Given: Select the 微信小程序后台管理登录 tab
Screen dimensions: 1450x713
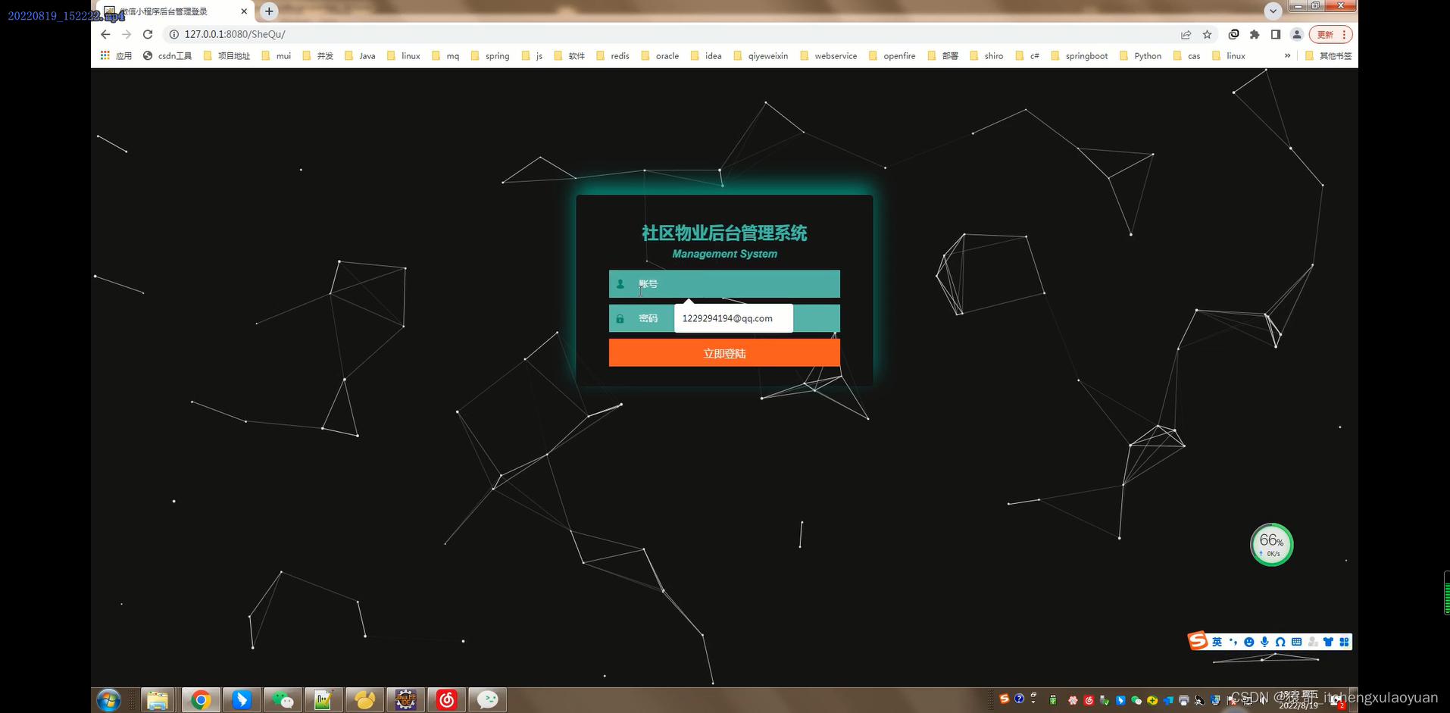Looking at the screenshot, I should coord(174,11).
